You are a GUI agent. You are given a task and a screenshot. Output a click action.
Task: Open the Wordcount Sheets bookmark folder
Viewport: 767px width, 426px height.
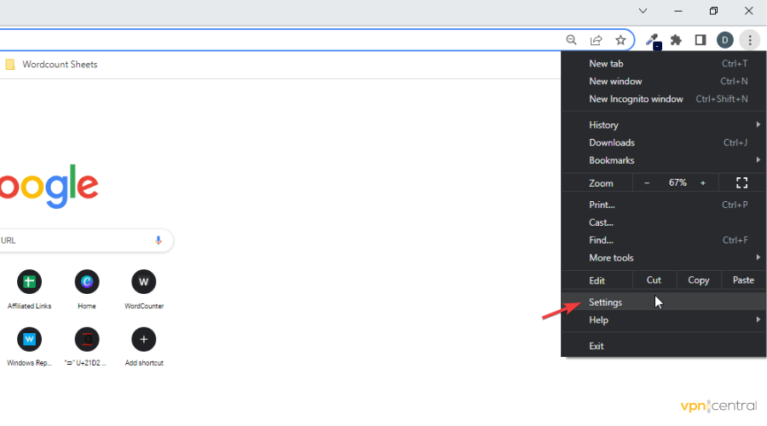[x=51, y=65]
